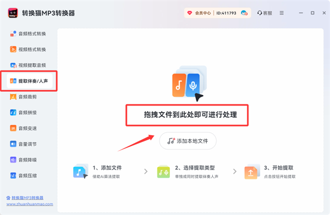Open the hamburger menu icon
Viewport: 330px width, 215px height.
click(x=282, y=13)
